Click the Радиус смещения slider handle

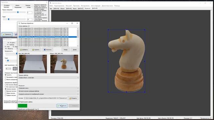coord(18,12)
